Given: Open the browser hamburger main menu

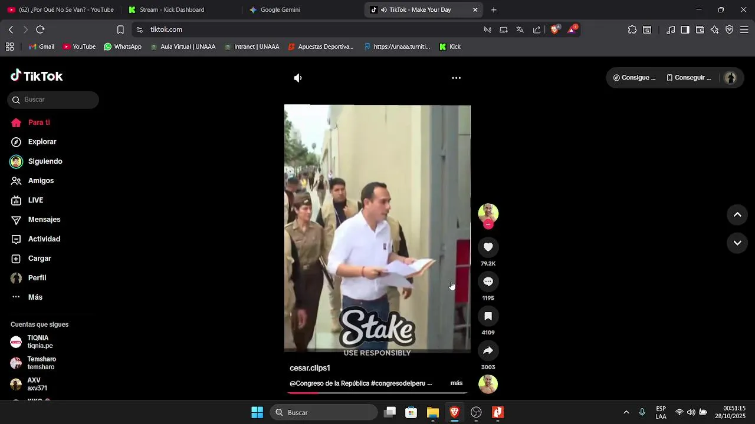Looking at the screenshot, I should (x=744, y=29).
